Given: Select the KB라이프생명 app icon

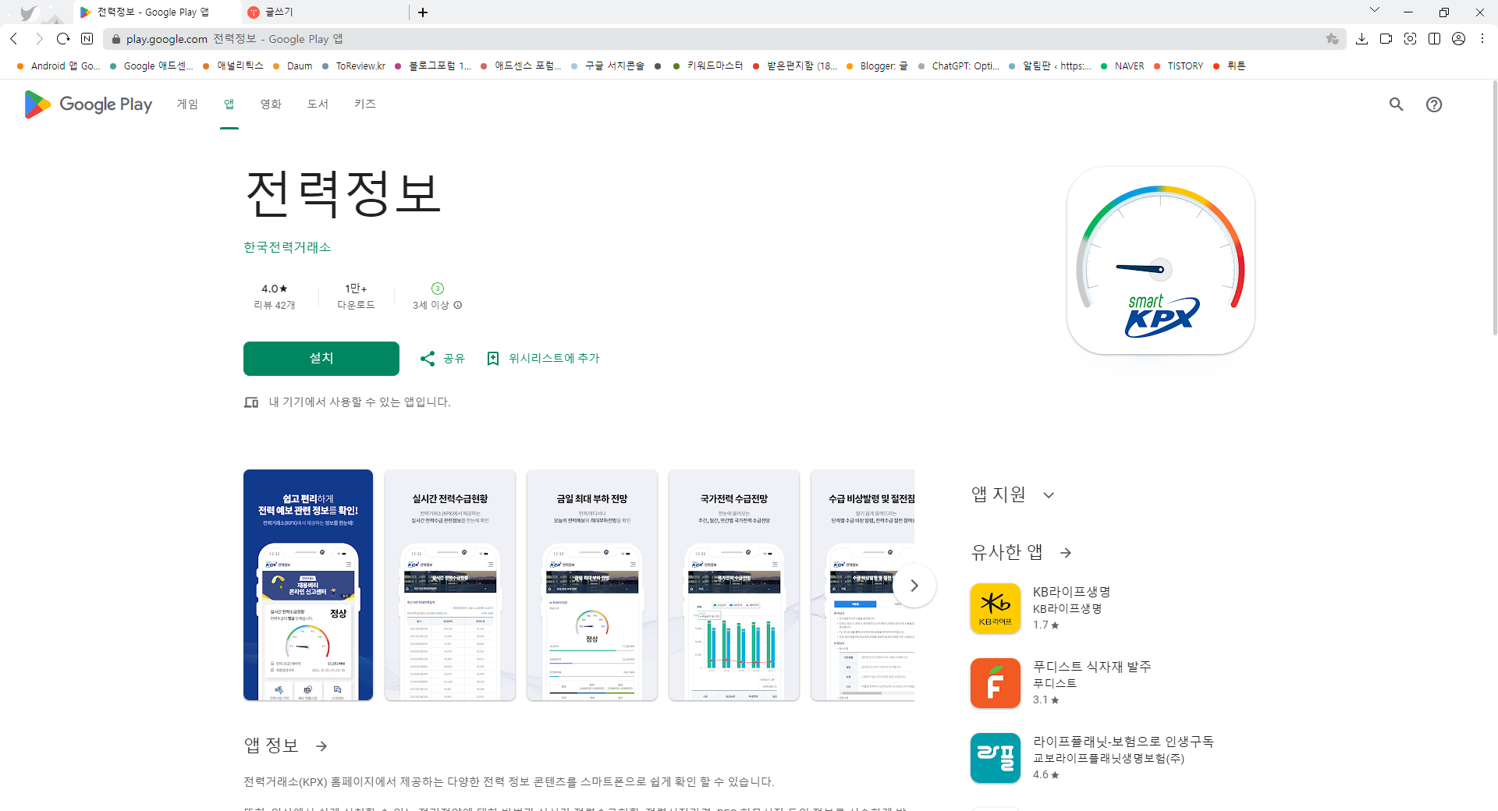Looking at the screenshot, I should tap(994, 607).
